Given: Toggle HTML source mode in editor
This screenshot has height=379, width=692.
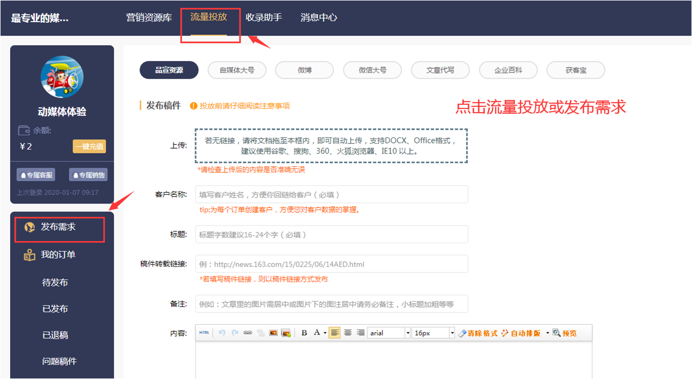Looking at the screenshot, I should click(204, 333).
